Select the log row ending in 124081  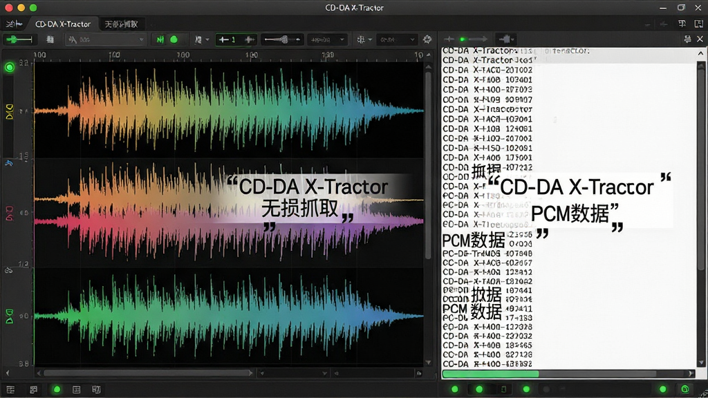pyautogui.click(x=487, y=129)
